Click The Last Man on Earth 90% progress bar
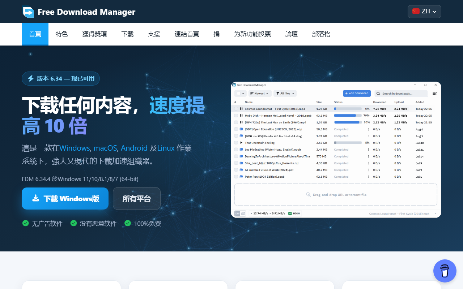 point(348,122)
